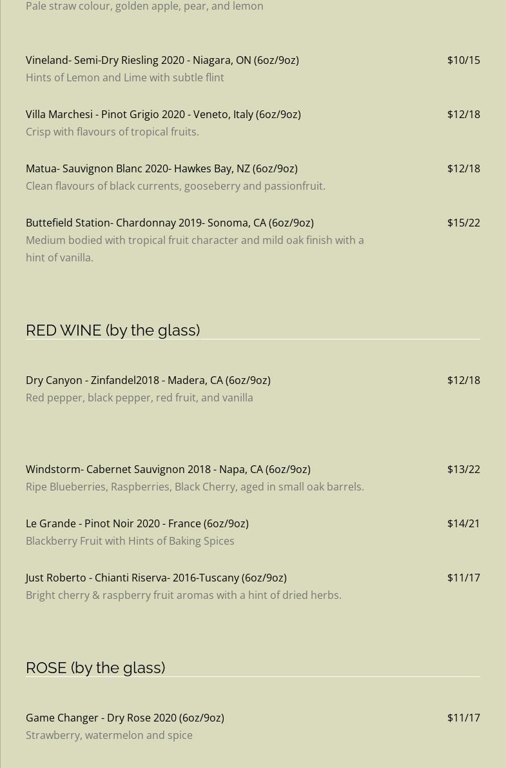Click Strawberry, watermelon and spice description
Screen dimensions: 506x768
click(109, 735)
